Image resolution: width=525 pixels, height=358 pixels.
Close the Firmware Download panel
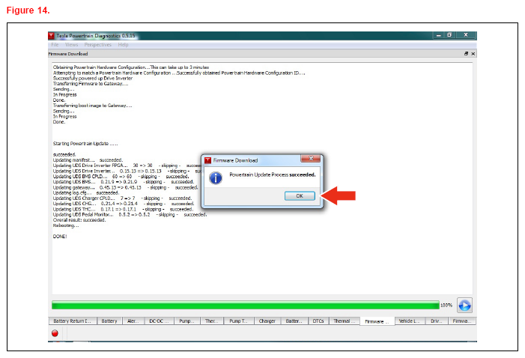pyautogui.click(x=473, y=54)
